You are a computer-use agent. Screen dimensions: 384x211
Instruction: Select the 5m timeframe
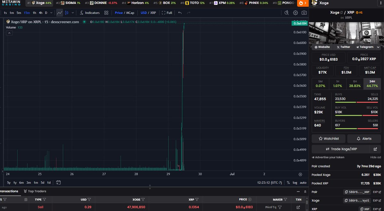19,13
